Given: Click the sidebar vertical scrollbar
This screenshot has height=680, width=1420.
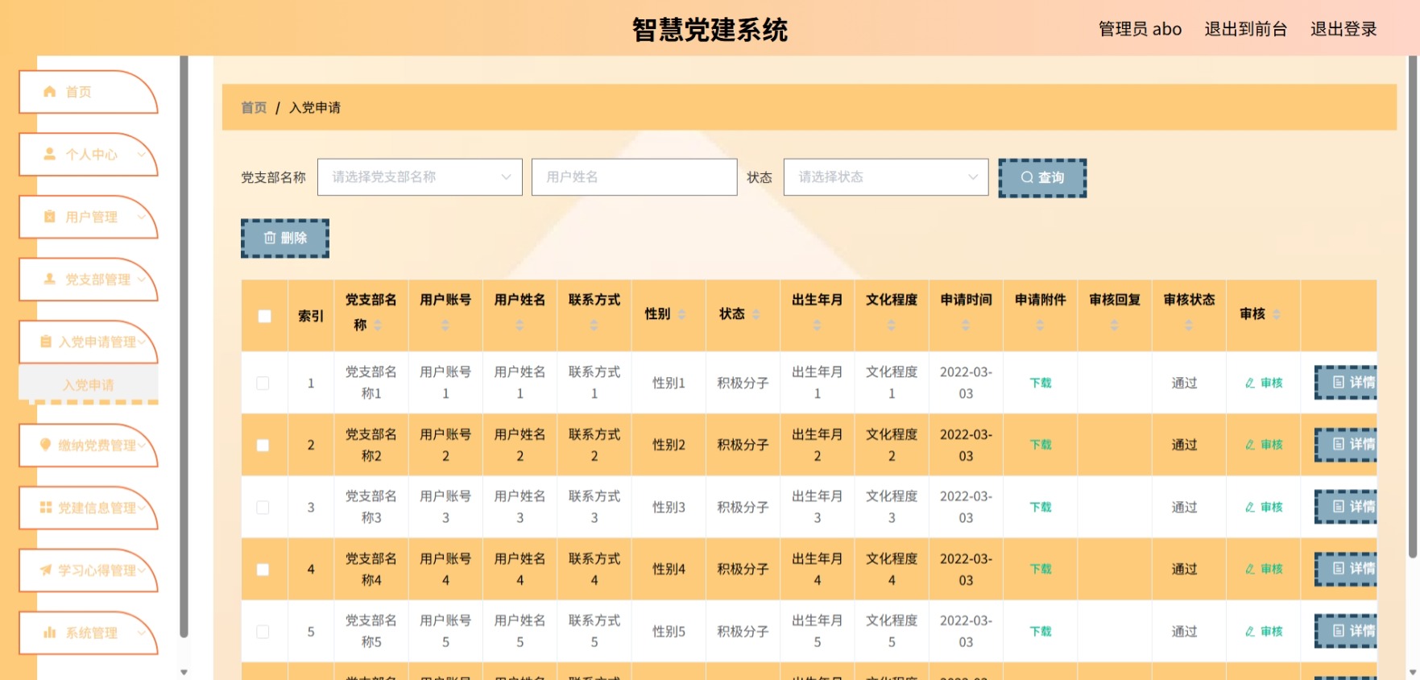Looking at the screenshot, I should (x=184, y=346).
